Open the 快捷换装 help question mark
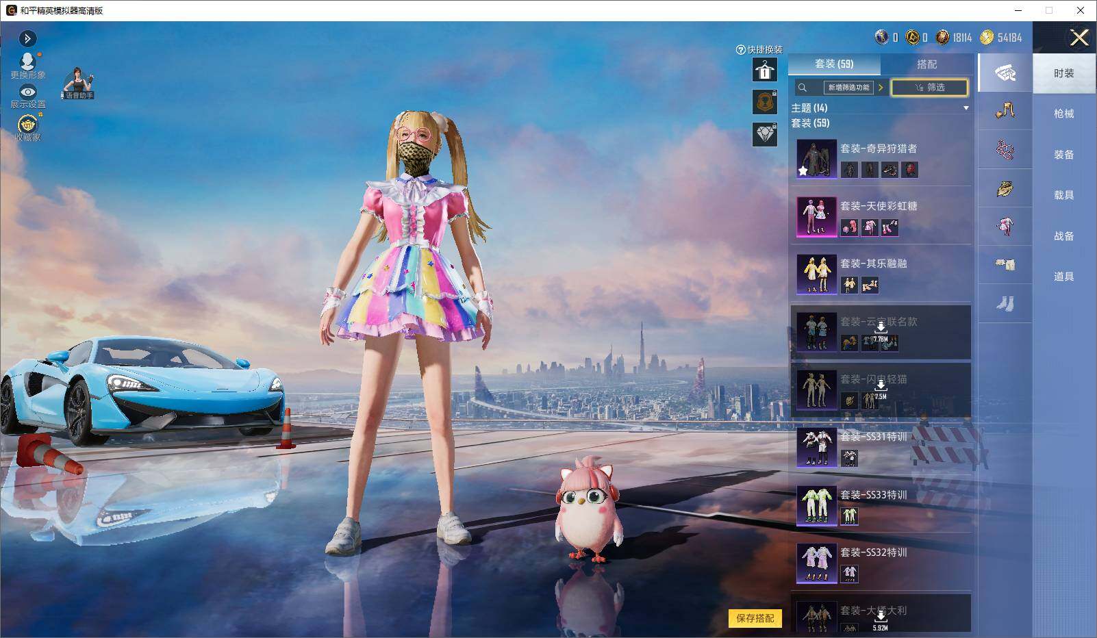 point(740,50)
